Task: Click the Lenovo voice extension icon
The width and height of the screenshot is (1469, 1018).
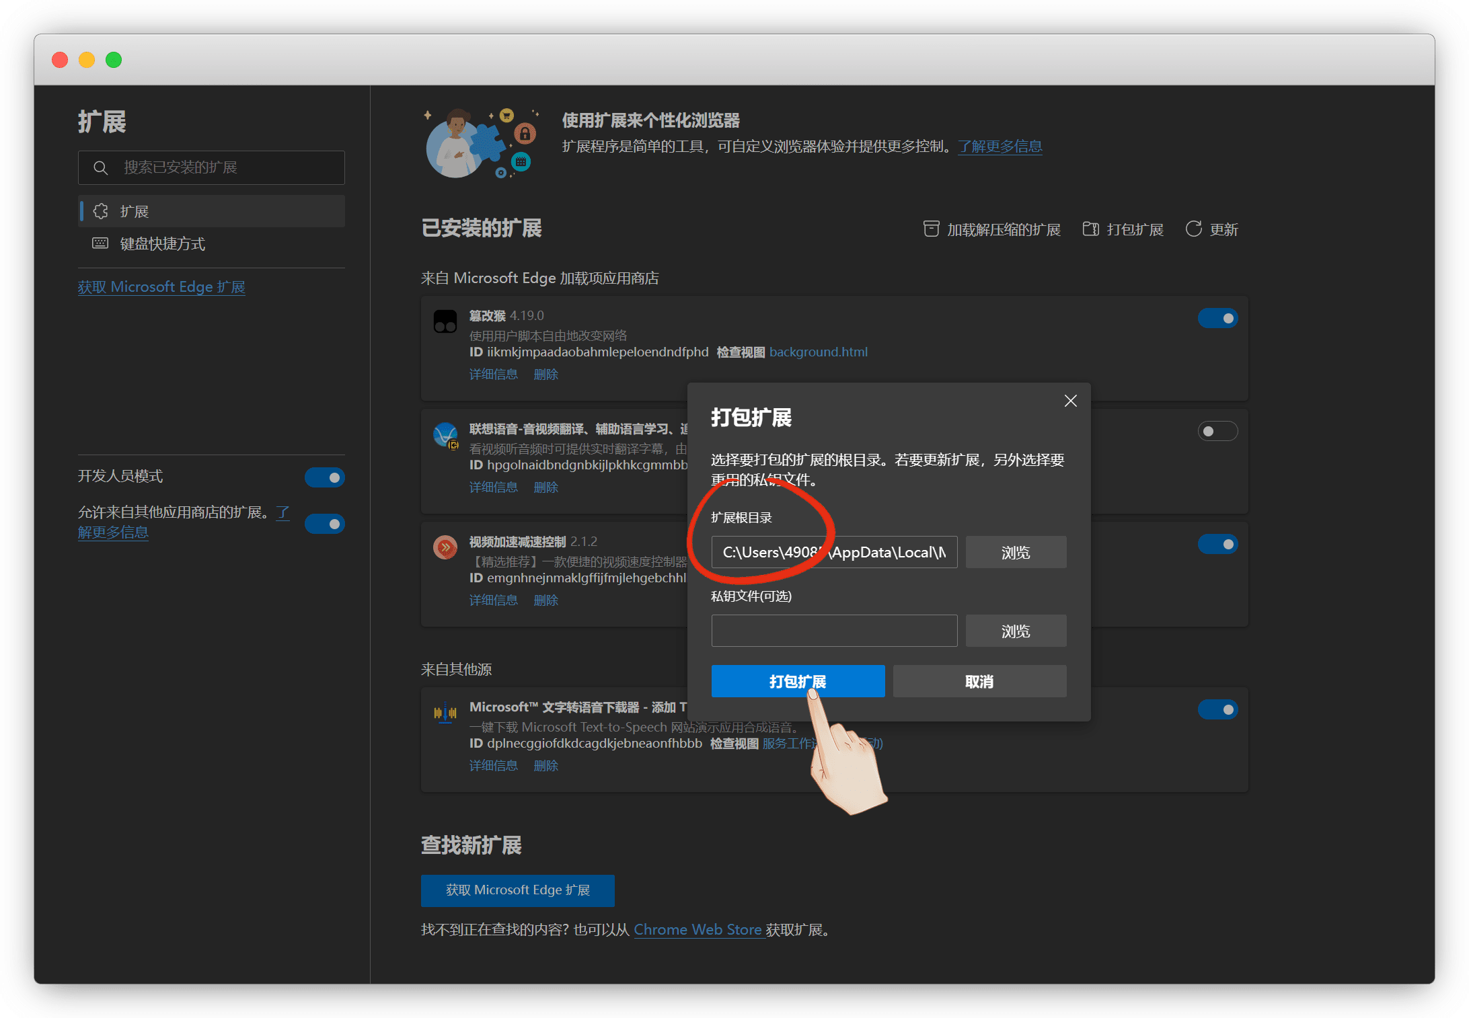Action: point(445,435)
